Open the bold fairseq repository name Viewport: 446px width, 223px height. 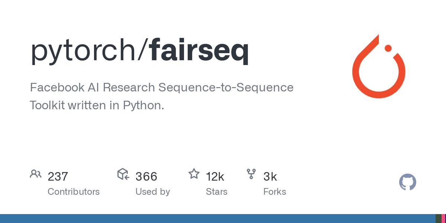(x=199, y=51)
